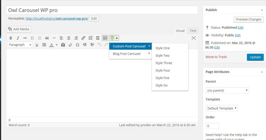Insert a blockquote

(x=47, y=38)
